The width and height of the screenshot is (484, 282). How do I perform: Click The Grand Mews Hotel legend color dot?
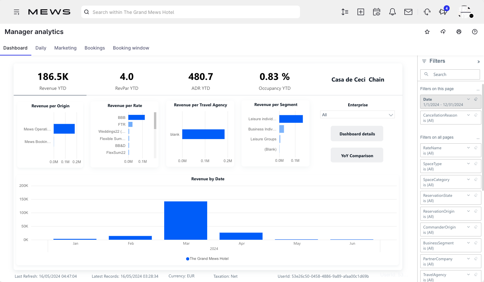pos(187,259)
